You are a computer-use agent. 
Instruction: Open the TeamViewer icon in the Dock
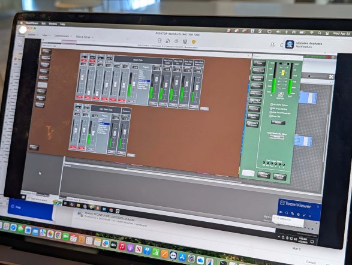pyautogui.click(x=173, y=255)
